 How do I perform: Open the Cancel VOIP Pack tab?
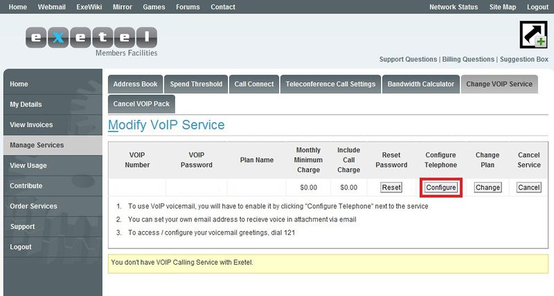[141, 104]
